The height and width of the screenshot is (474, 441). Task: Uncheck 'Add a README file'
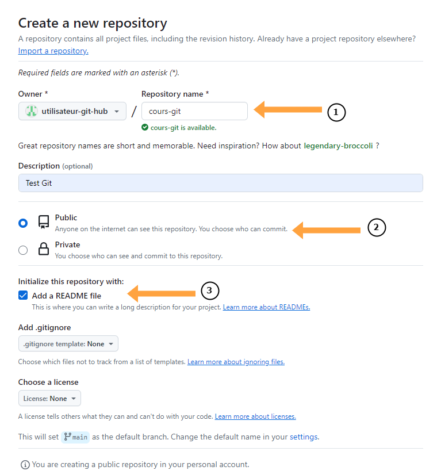click(x=22, y=295)
